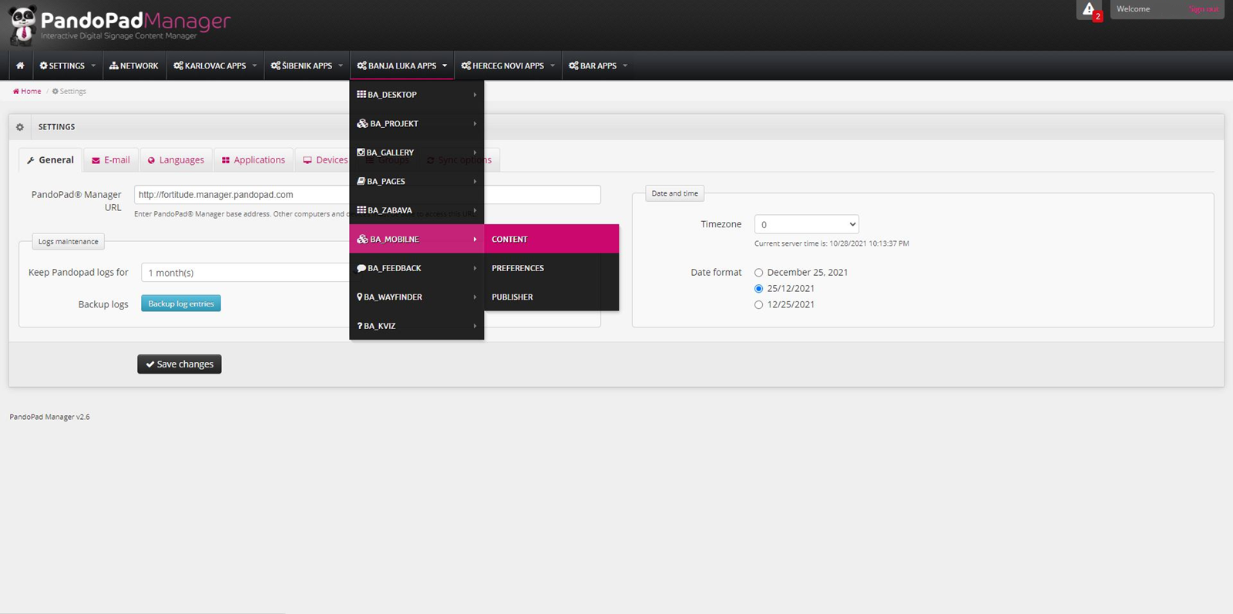Click the BA_ZABAVA grid icon
The height and width of the screenshot is (614, 1233).
click(x=361, y=210)
